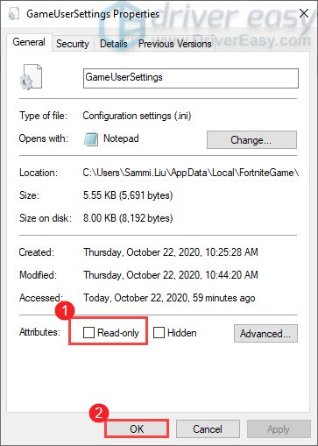Image resolution: width=318 pixels, height=446 pixels.
Task: Enable the Hidden attribute checkbox
Action: click(159, 332)
